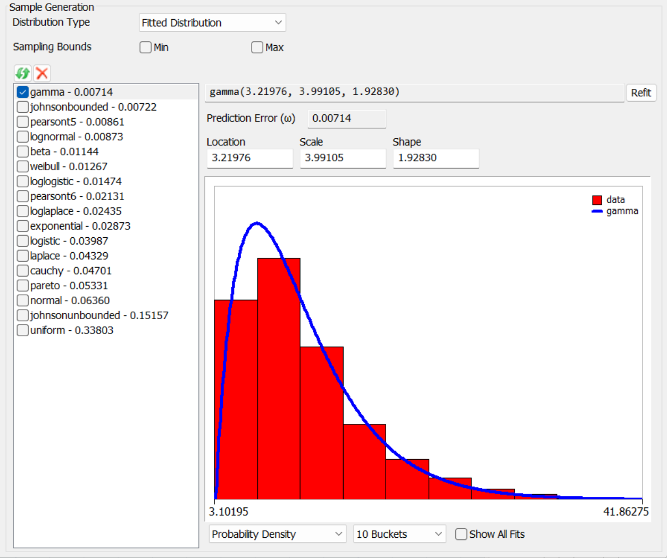Open the Distribution Type dropdown
The width and height of the screenshot is (667, 558).
click(x=212, y=23)
